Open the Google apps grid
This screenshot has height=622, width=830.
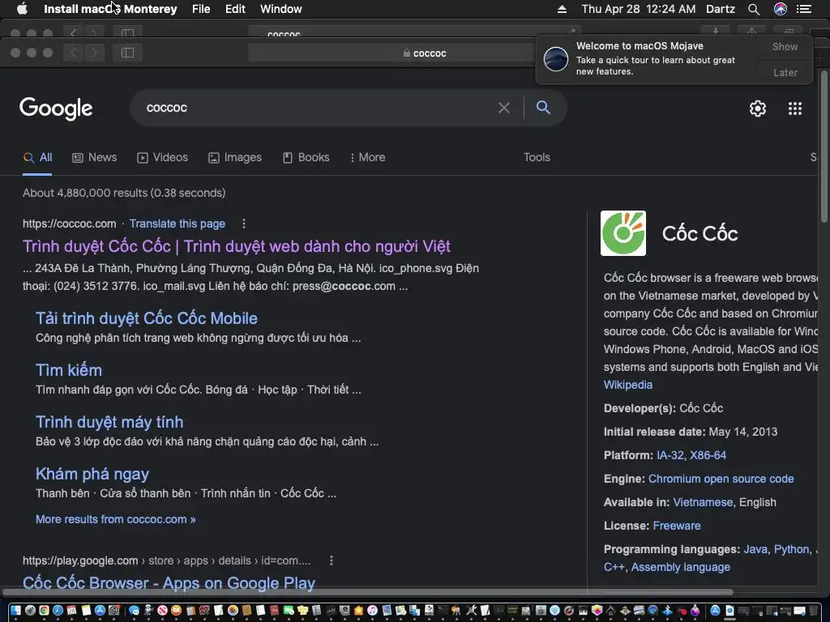coord(795,109)
